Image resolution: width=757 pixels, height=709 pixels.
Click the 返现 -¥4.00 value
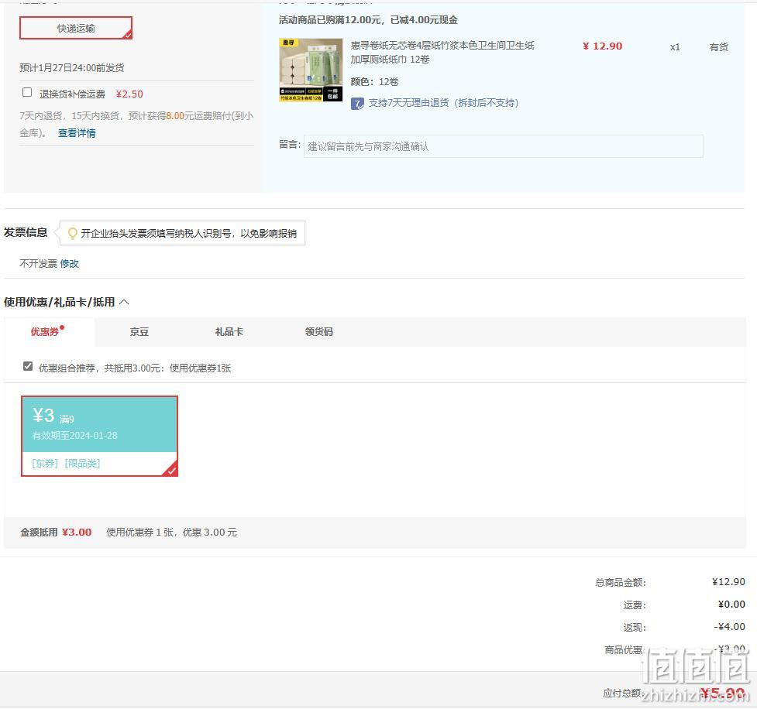click(729, 627)
